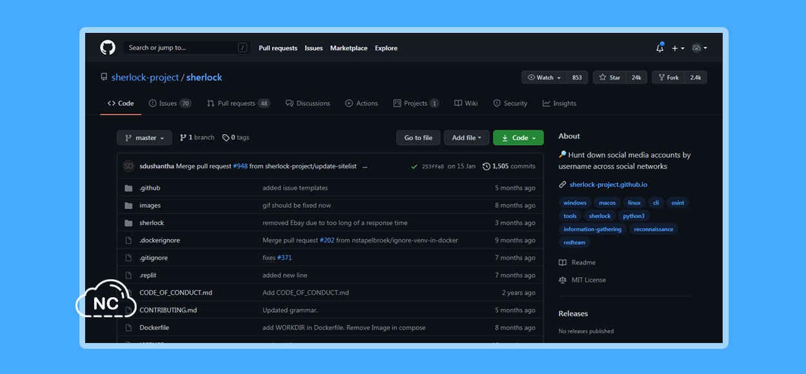Go to Issues in top navigation
806x374 pixels.
(x=314, y=48)
